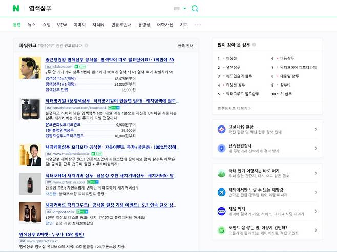This screenshot has width=337, height=252.
Task: Click the 채널 써치 icon
Action: [x=221, y=211]
